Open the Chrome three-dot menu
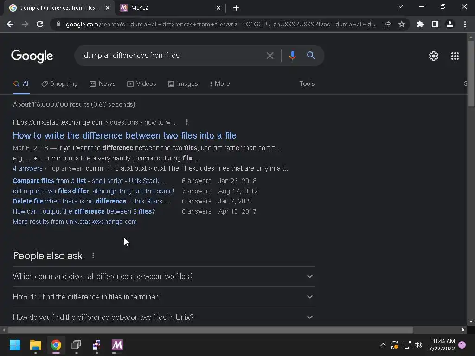Viewport: 475px width, 356px height. click(x=465, y=24)
